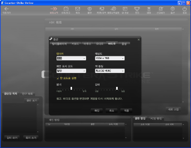Switch to the 키보드 tab

[x=75, y=44]
